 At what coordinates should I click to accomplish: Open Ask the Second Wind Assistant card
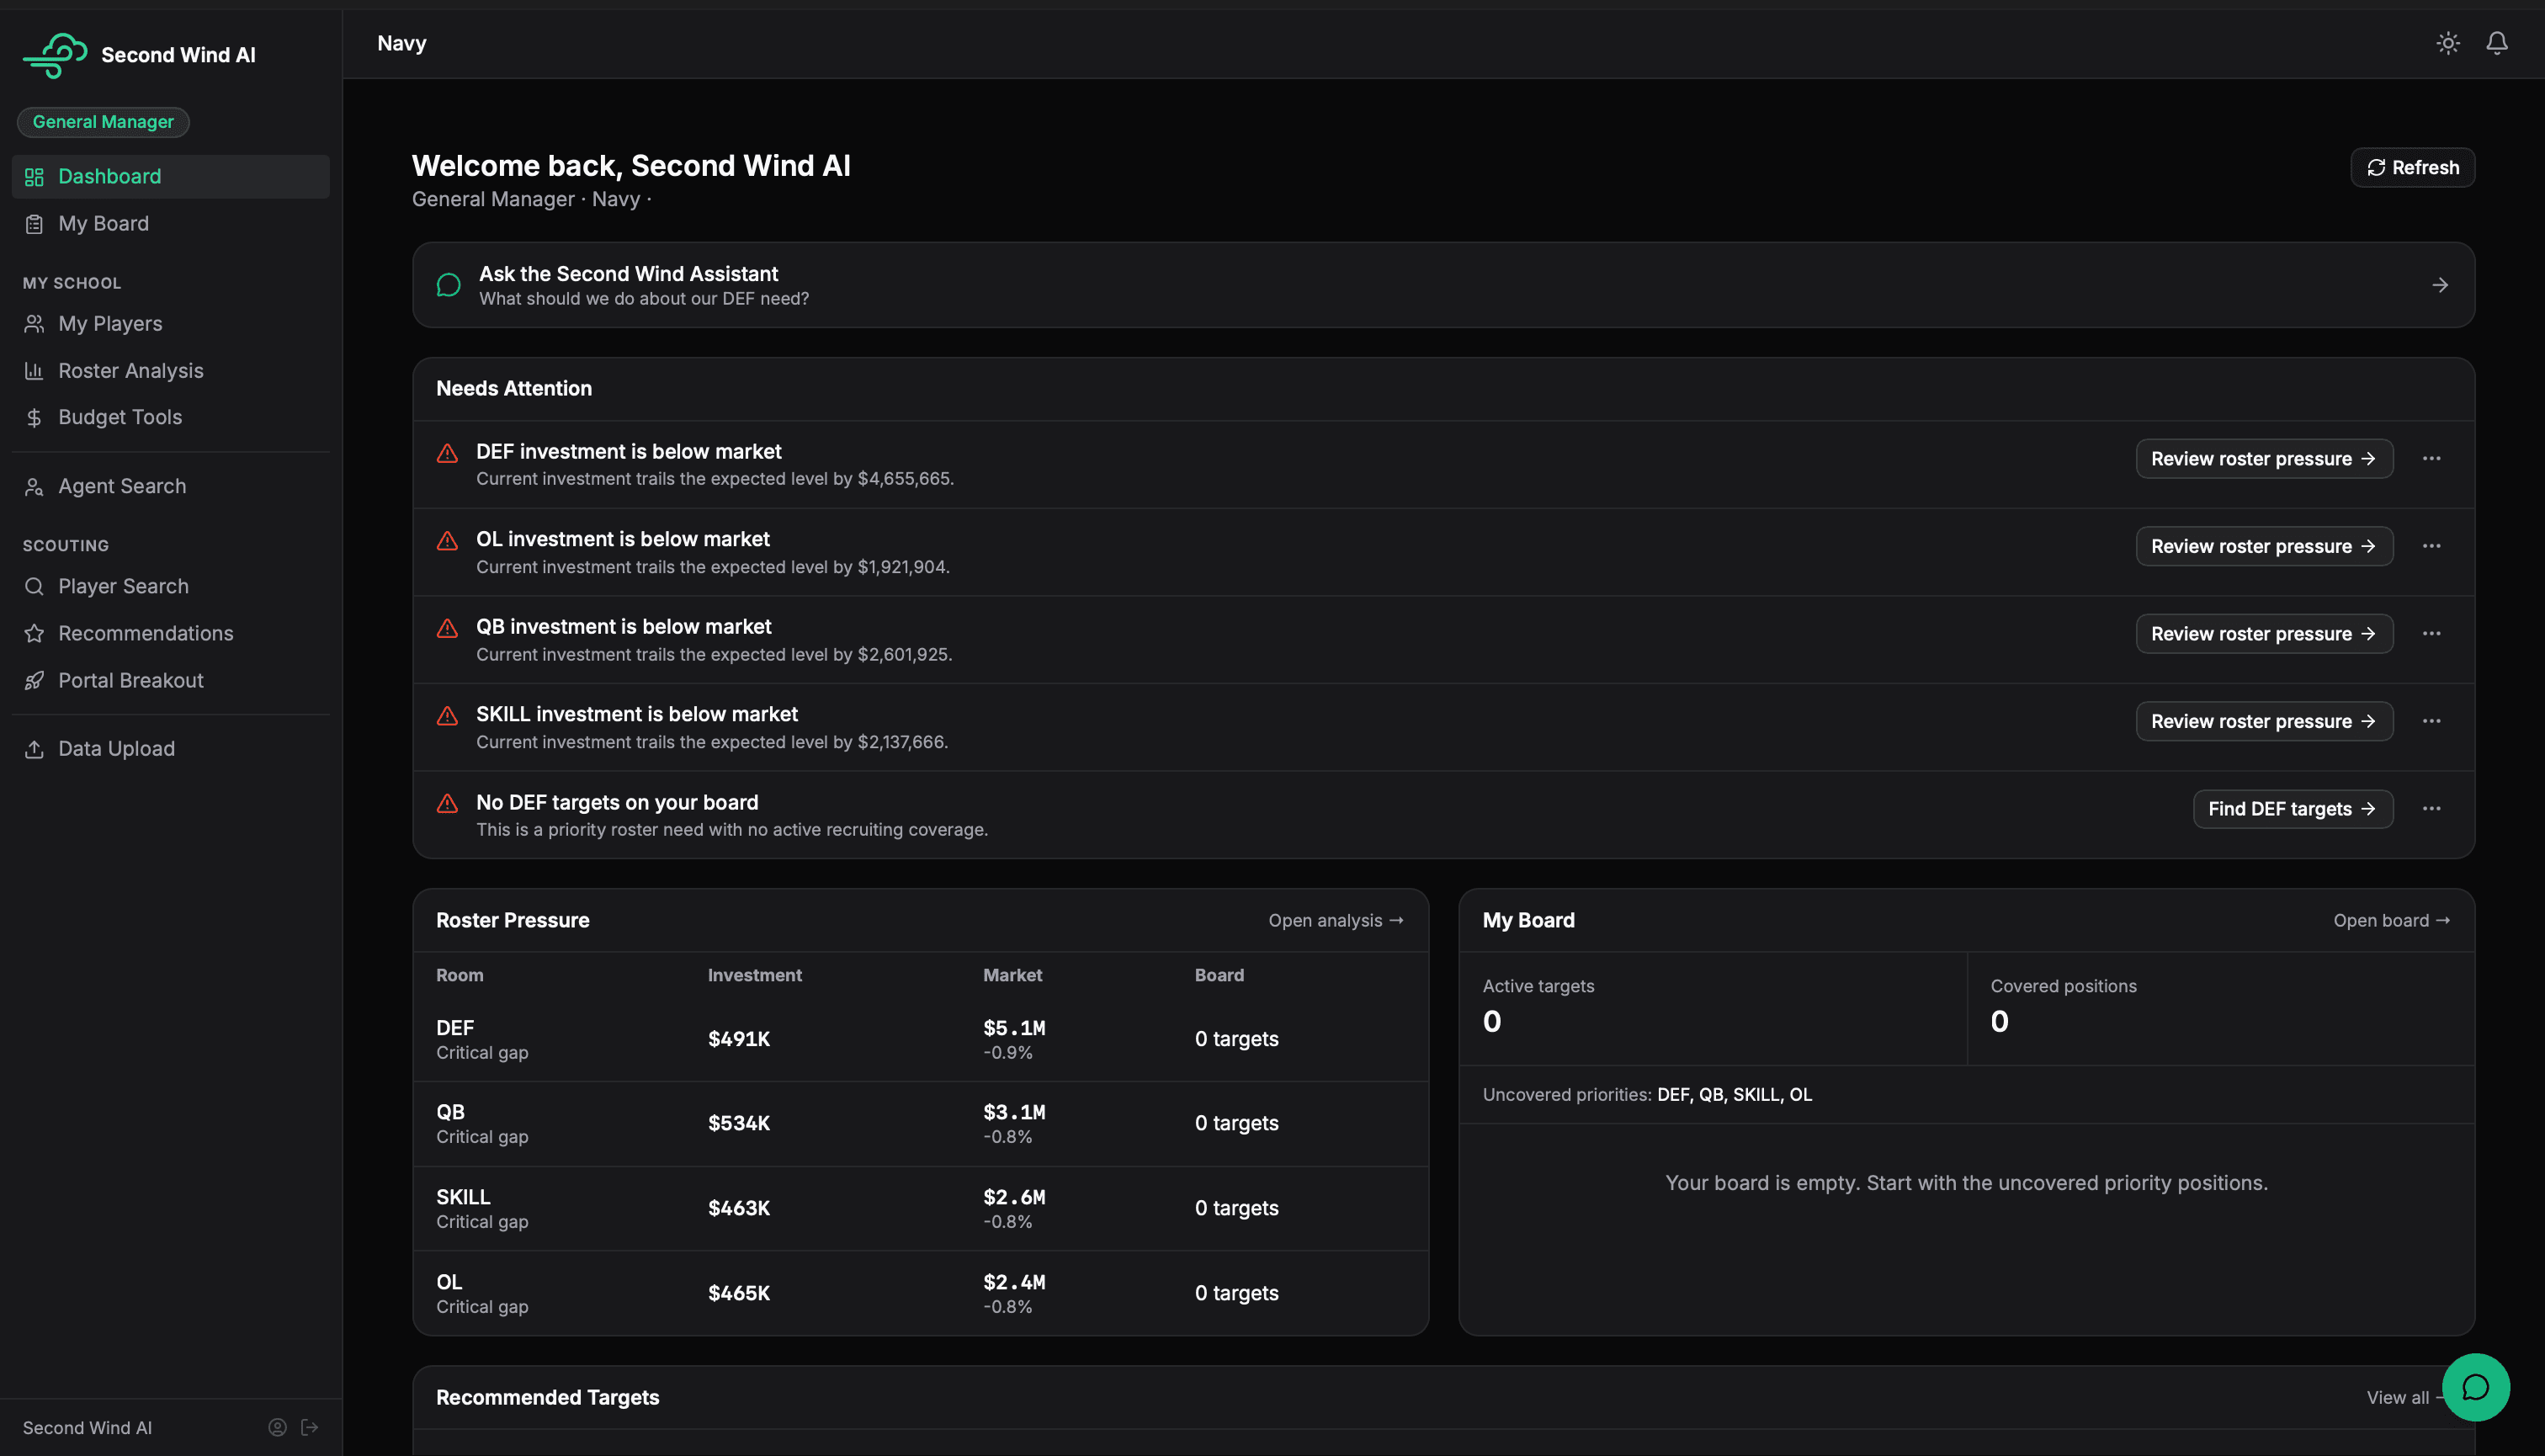pyautogui.click(x=1443, y=285)
